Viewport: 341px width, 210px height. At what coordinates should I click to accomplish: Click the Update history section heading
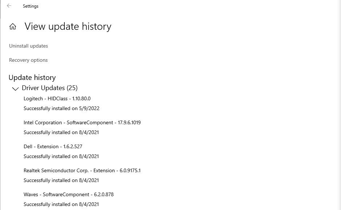pyautogui.click(x=32, y=77)
